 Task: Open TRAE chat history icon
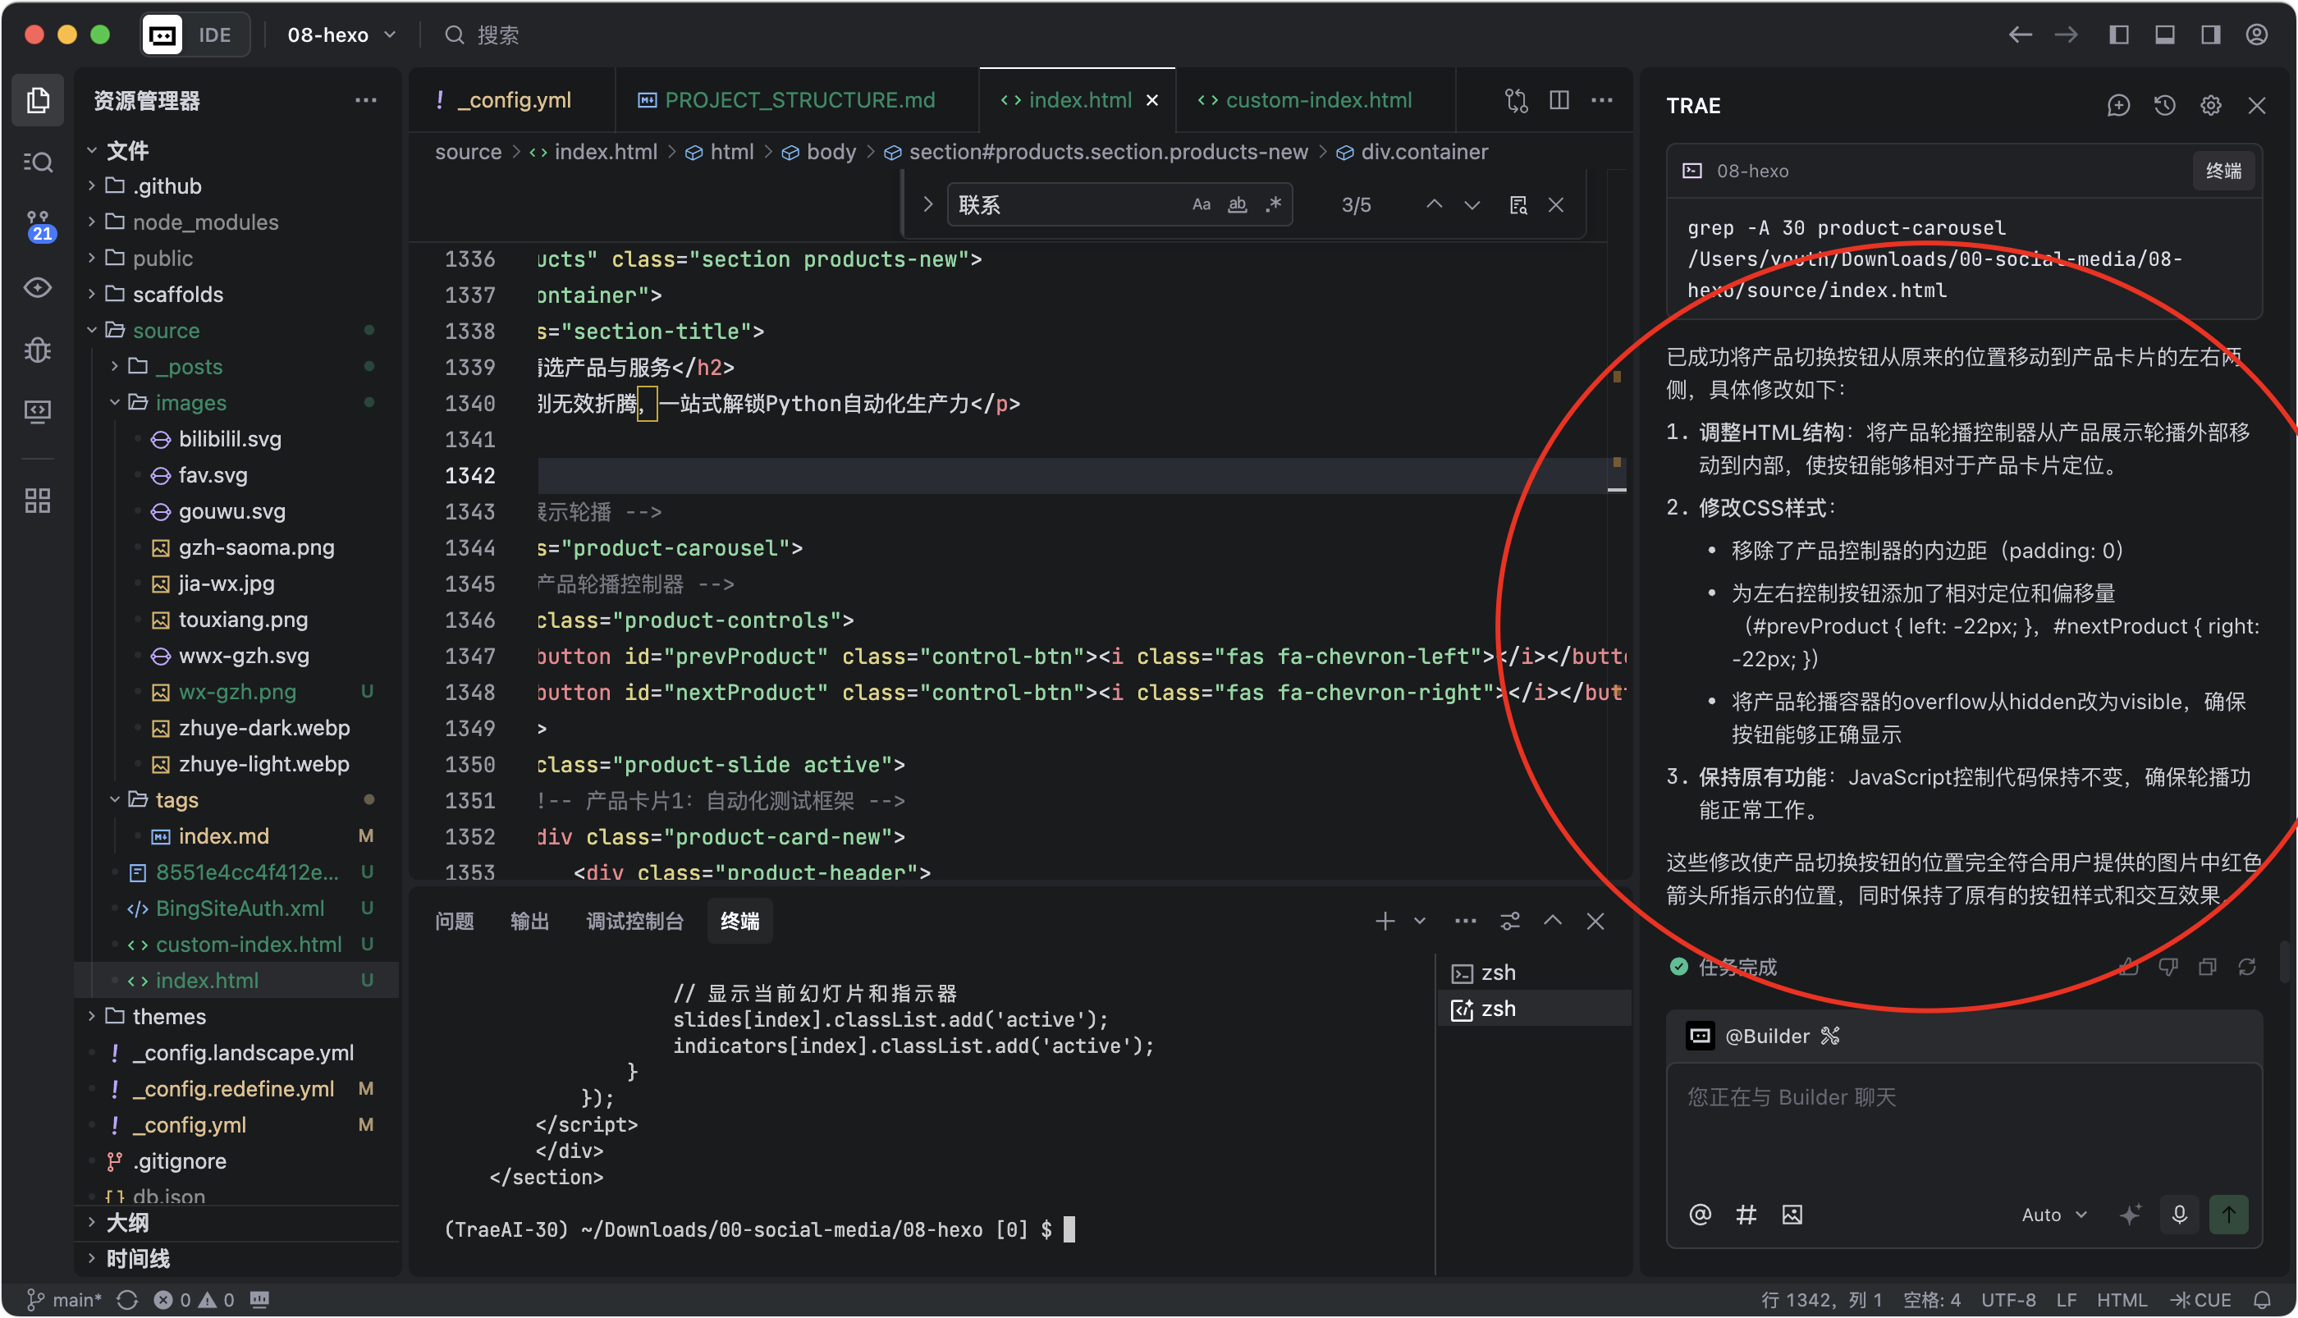(2164, 106)
